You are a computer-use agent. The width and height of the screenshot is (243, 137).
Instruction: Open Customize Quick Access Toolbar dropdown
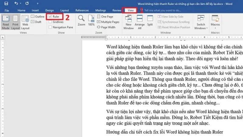point(37,3)
